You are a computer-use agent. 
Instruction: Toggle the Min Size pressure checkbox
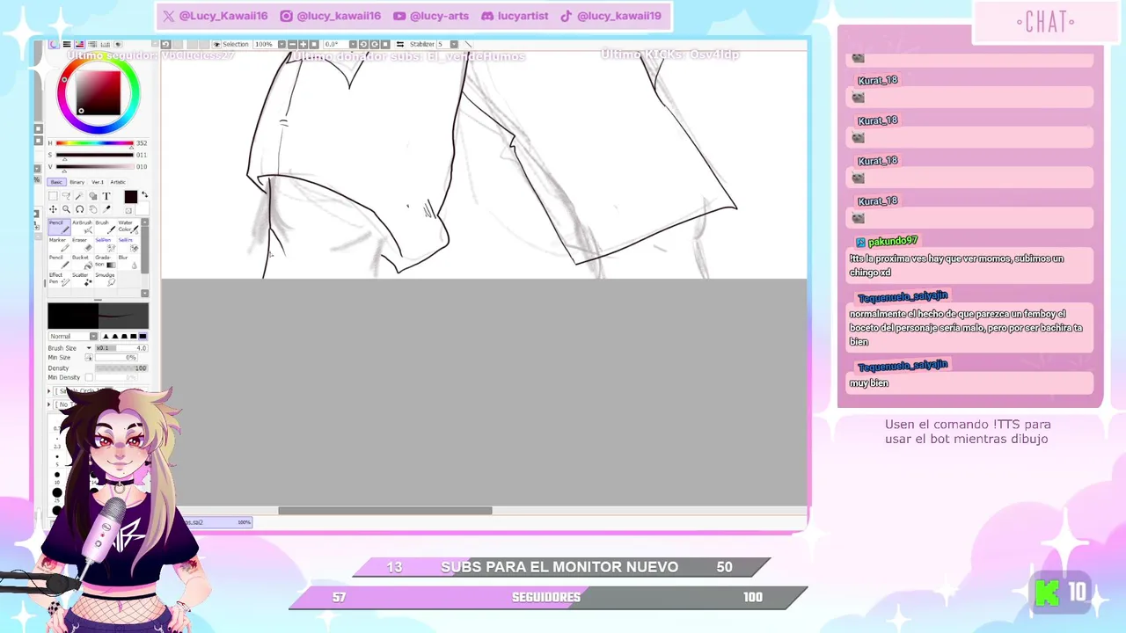pos(89,358)
